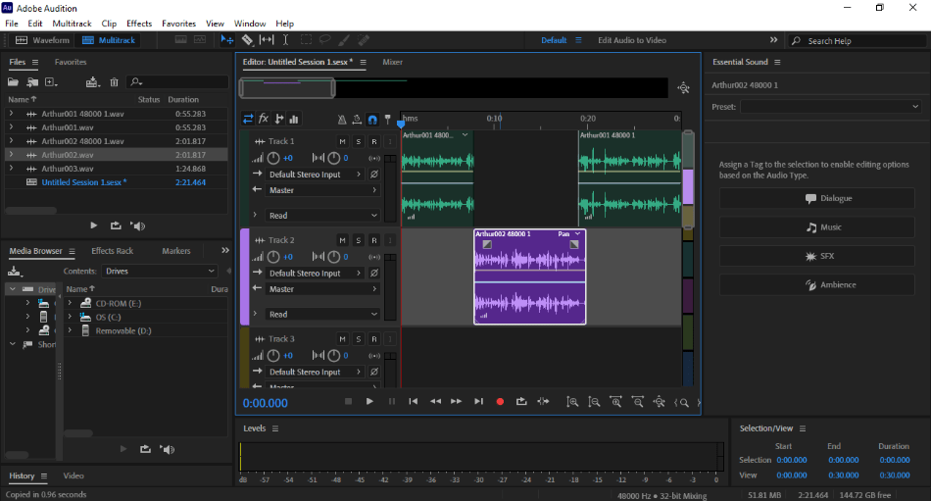The height and width of the screenshot is (501, 931).
Task: Arm Track 1 for record
Action: (x=374, y=141)
